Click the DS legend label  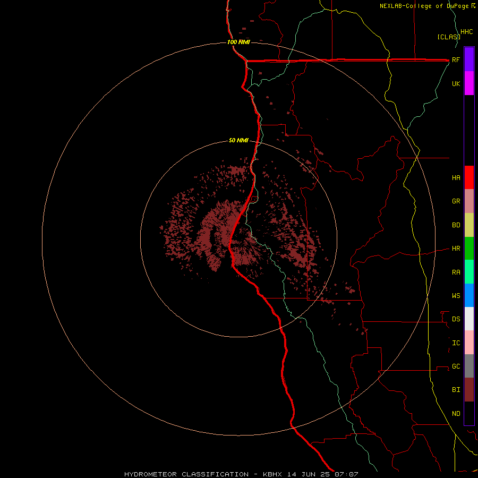(456, 319)
